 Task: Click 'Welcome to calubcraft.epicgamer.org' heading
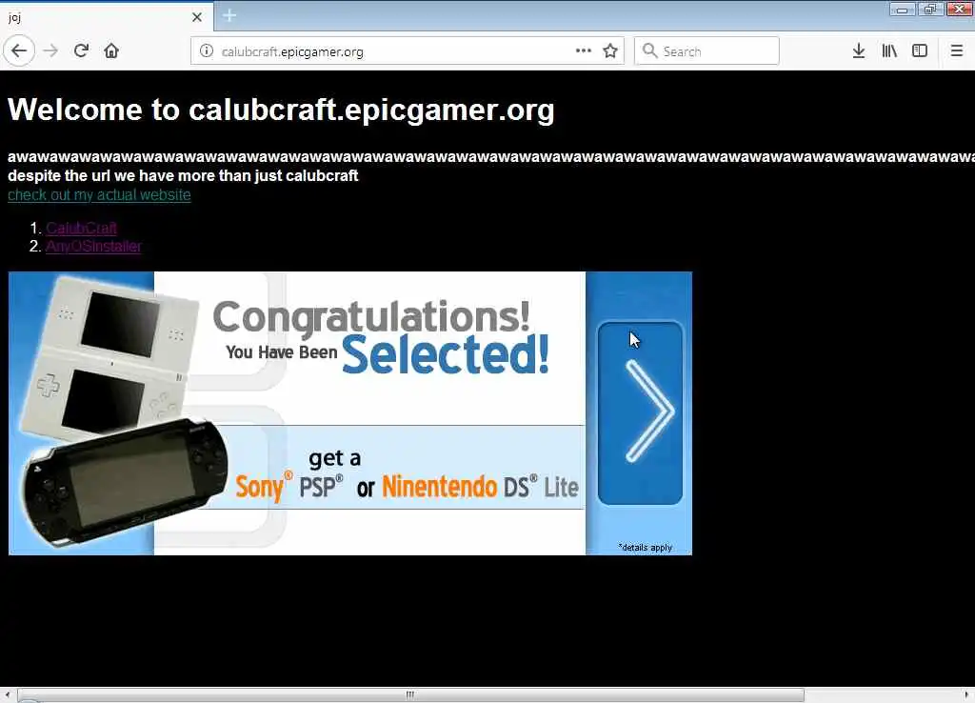point(281,110)
